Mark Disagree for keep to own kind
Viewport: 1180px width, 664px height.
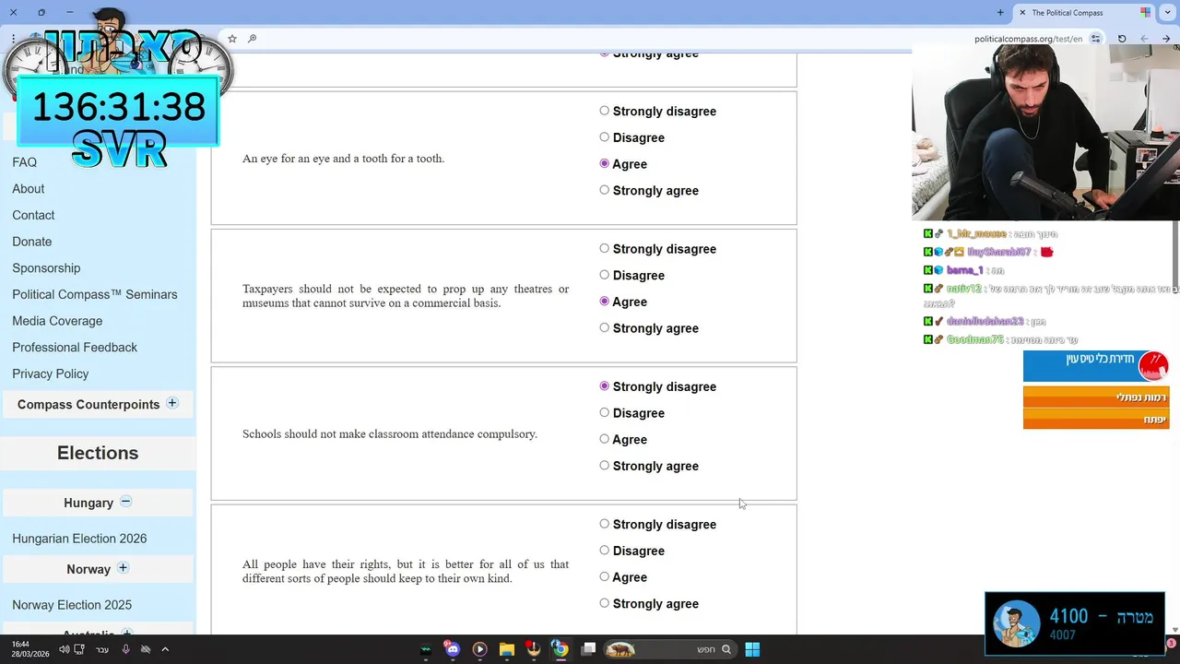point(605,551)
